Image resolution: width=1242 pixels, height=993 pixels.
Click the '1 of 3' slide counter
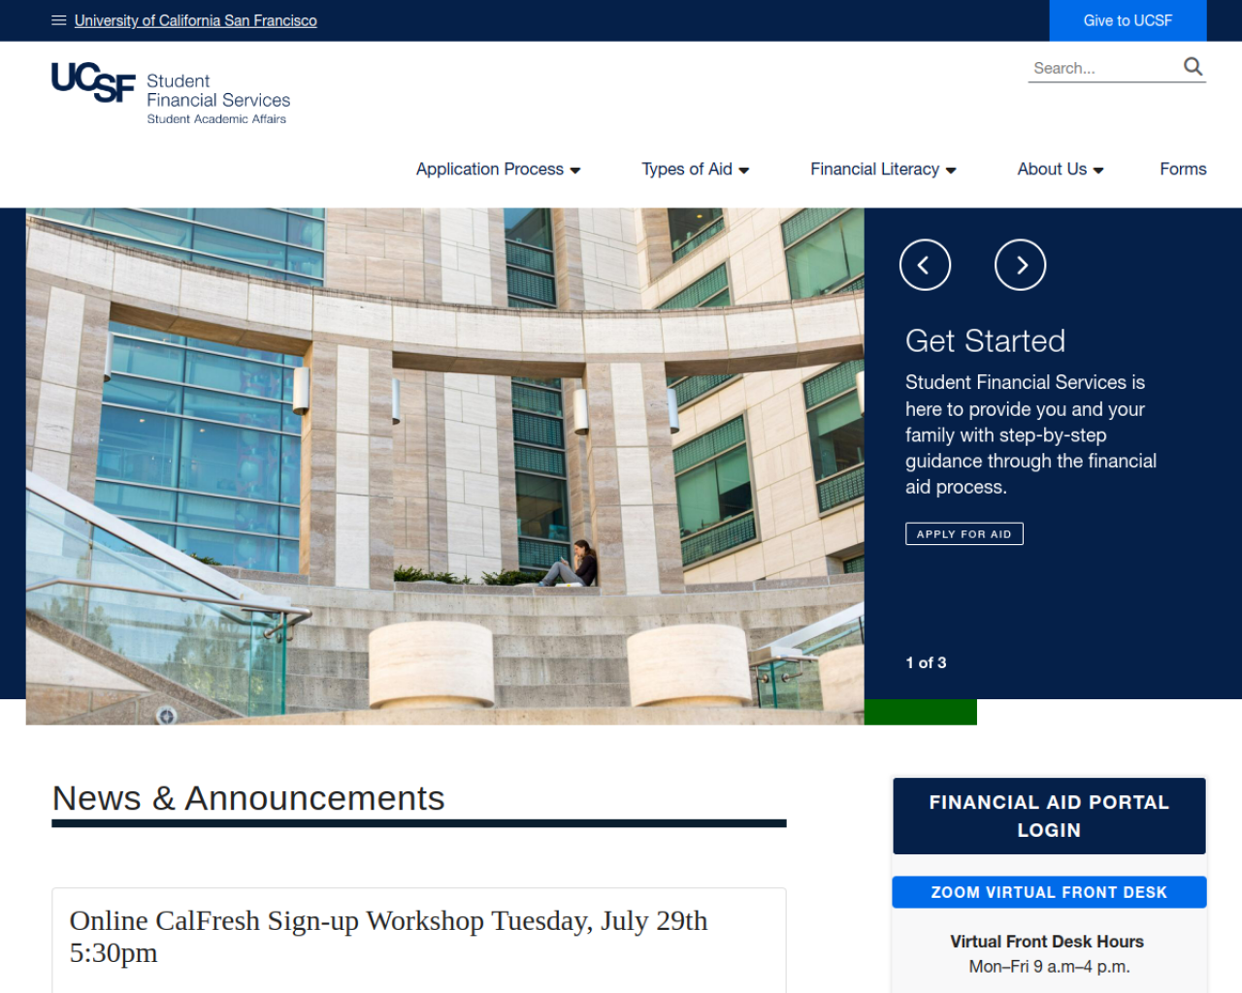coord(926,663)
